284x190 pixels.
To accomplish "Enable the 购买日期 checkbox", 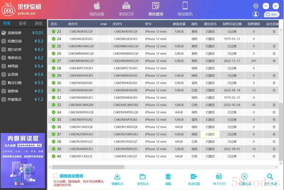I will coord(4,83).
